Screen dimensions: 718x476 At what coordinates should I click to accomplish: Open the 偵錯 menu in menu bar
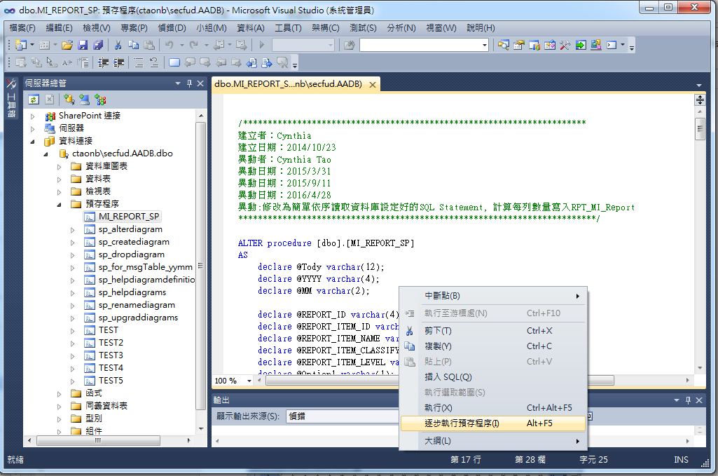172,28
